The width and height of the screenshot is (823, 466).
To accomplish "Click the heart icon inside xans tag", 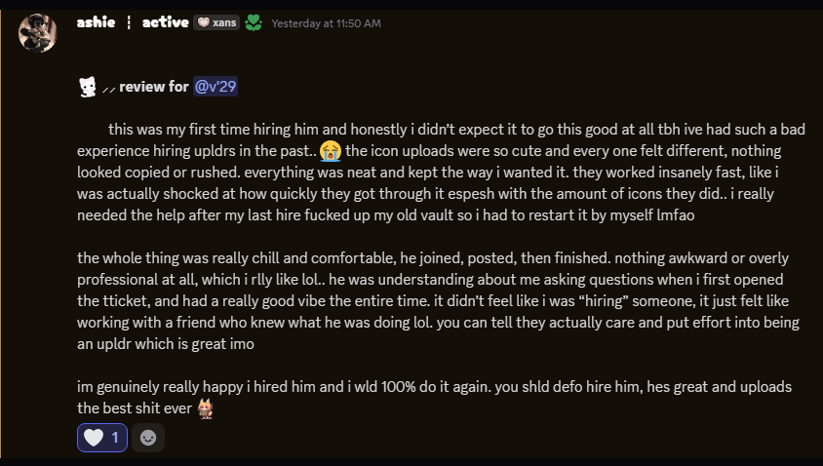I will coord(206,22).
